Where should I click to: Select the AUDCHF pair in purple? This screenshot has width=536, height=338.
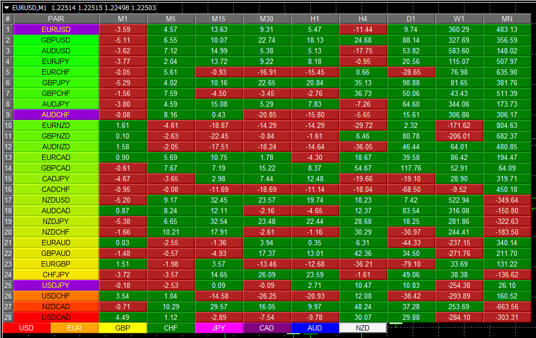[x=56, y=115]
